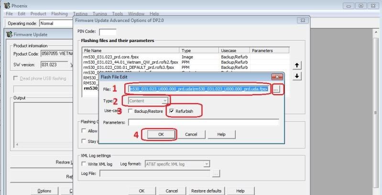Click the Restore button in Firmware Update

click(42, 162)
